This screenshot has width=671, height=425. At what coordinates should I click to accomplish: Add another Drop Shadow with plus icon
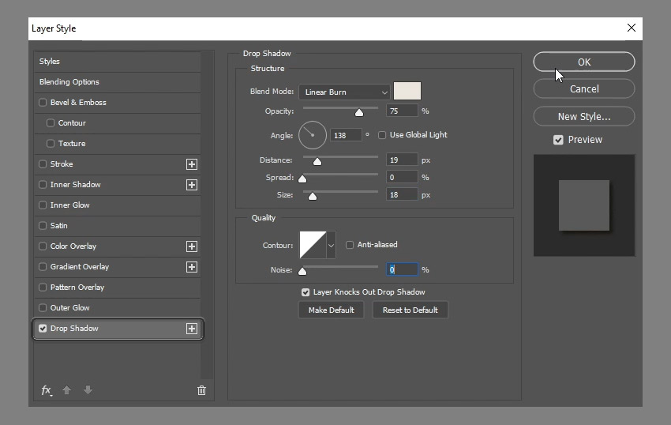(x=191, y=329)
